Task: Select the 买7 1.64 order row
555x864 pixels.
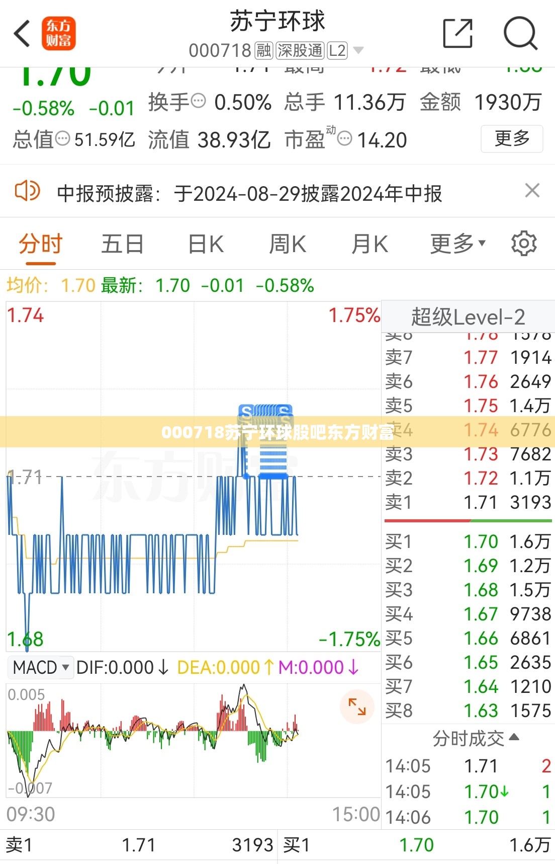Action: [x=468, y=686]
